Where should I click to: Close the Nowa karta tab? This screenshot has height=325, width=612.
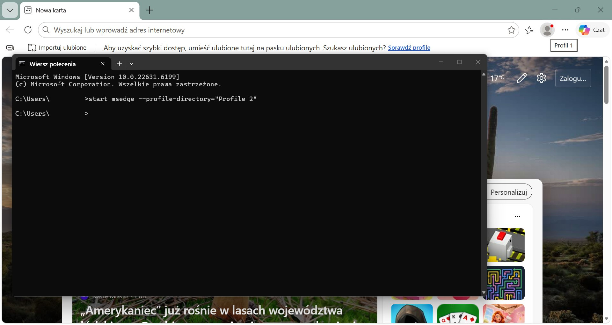coord(131,10)
